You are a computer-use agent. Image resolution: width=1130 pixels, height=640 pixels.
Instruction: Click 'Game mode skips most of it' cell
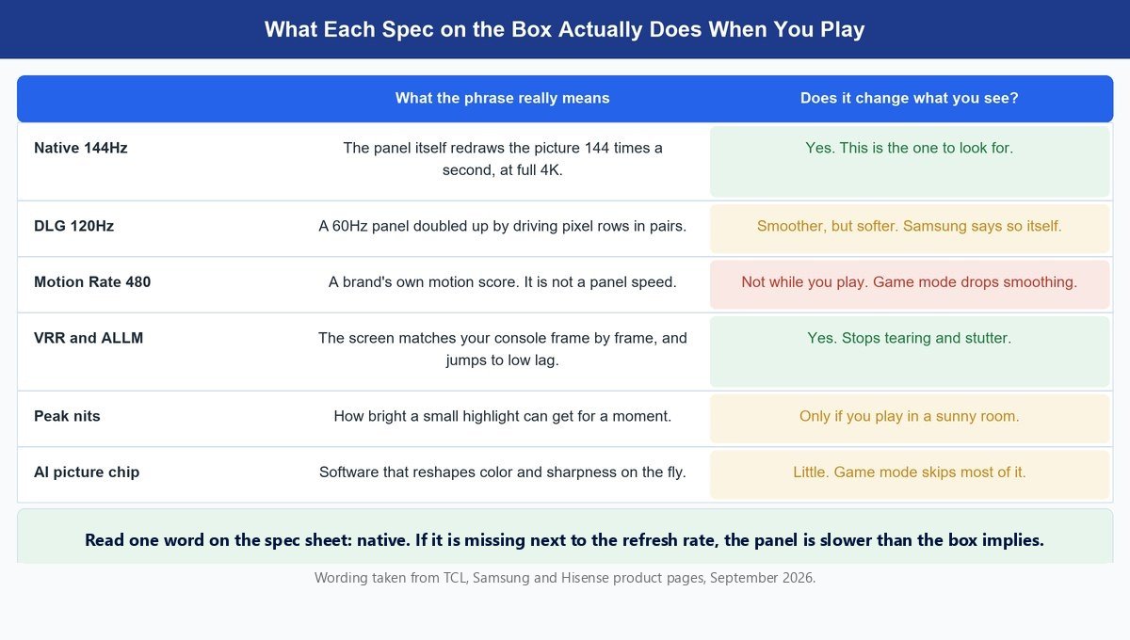click(x=910, y=474)
